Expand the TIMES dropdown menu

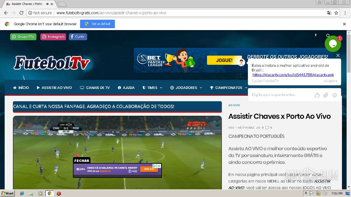pyautogui.click(x=152, y=88)
